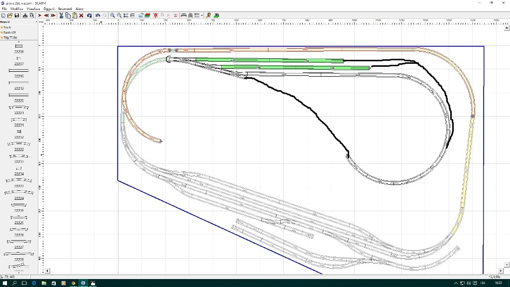Click the first red arrow toolbar icon
This screenshot has width=510, height=287.
[40, 15]
